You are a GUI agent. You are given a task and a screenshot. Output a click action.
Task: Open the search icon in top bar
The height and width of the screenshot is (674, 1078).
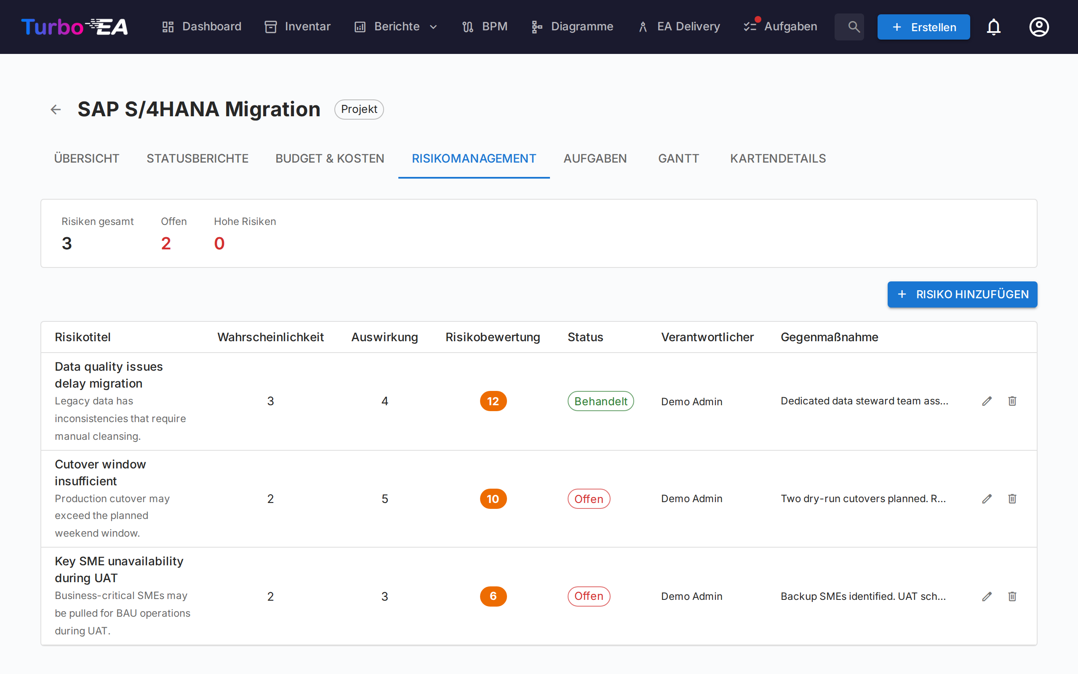[x=853, y=27]
